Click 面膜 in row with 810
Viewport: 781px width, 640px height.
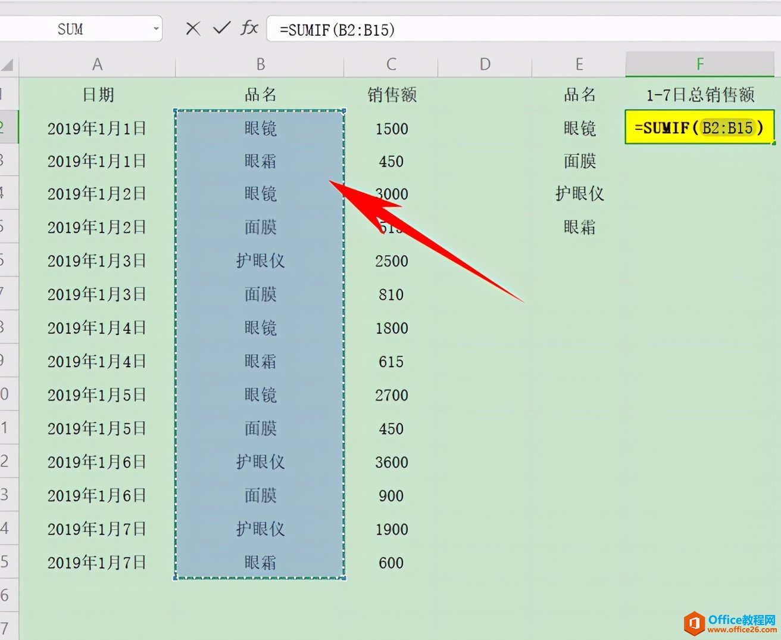tap(260, 294)
